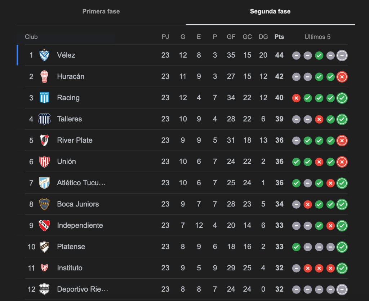Click the Huracán balloon crest icon

click(x=44, y=76)
